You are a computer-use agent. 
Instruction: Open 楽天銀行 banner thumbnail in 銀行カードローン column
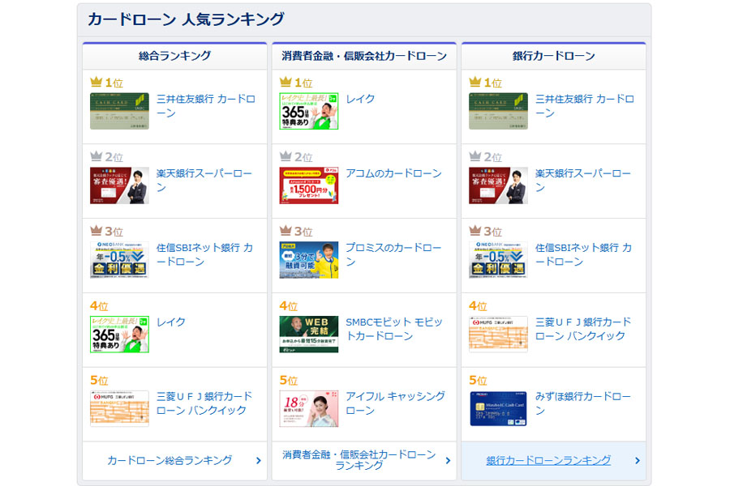coord(499,185)
